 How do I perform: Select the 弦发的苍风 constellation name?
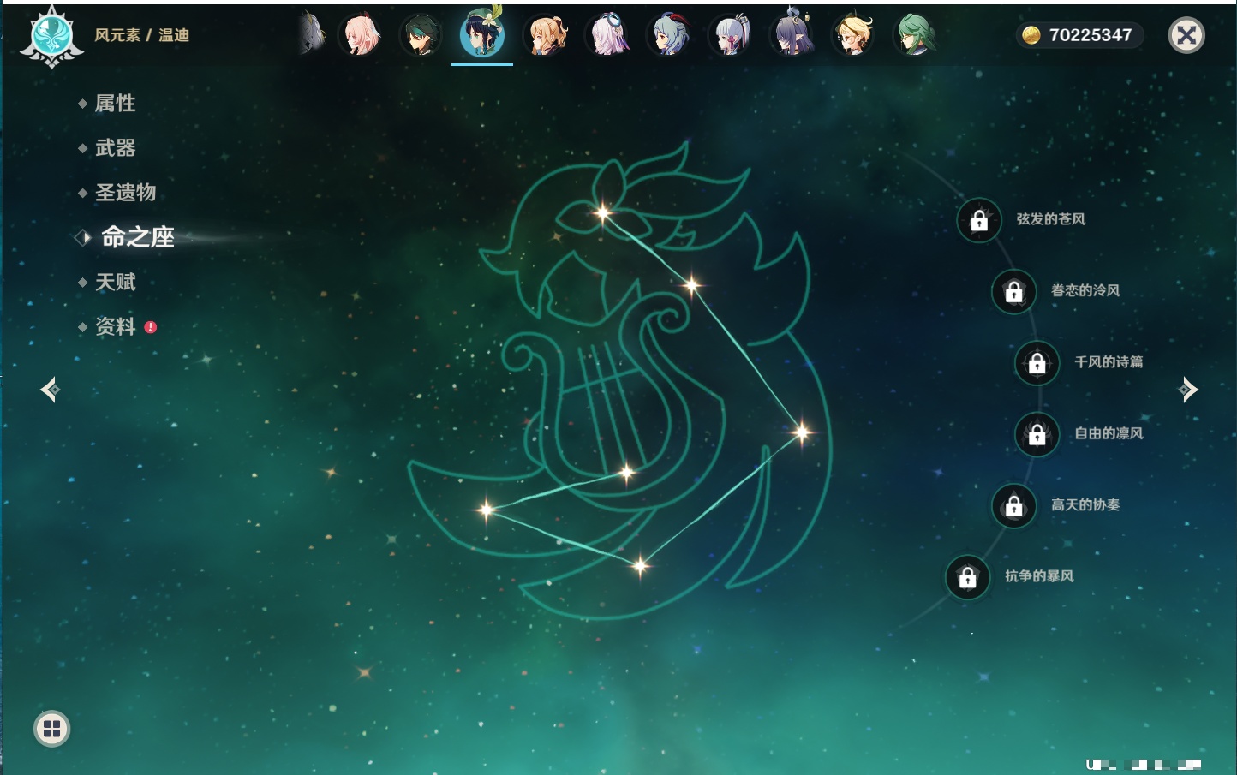tap(1050, 219)
